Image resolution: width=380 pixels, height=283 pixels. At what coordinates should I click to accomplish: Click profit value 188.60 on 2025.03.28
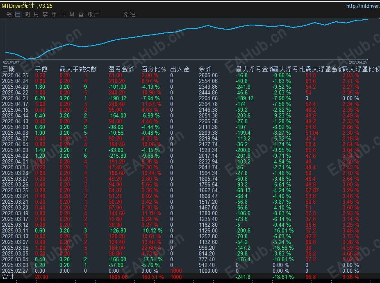point(116,173)
